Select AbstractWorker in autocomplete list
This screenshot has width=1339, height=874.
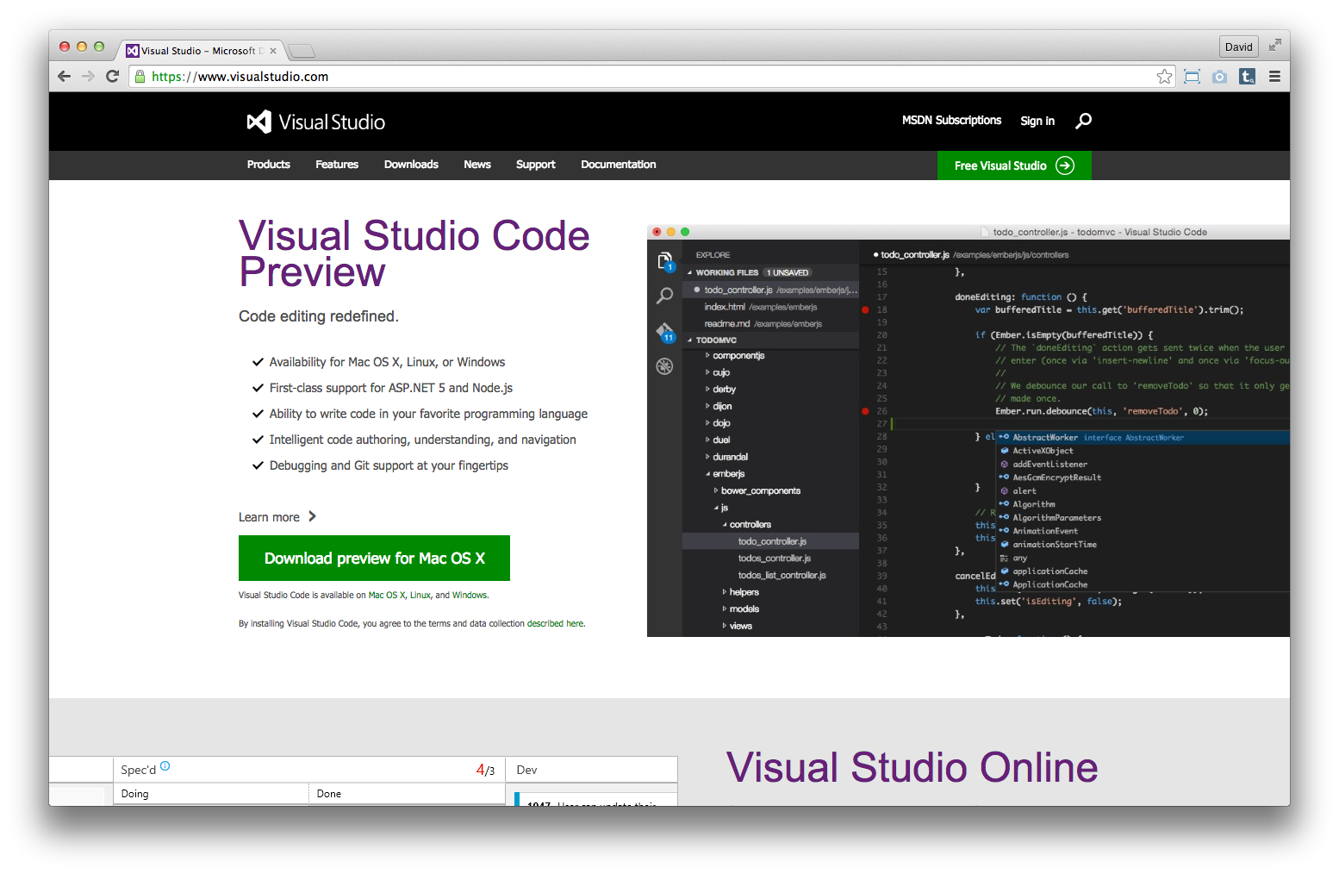(x=1143, y=438)
